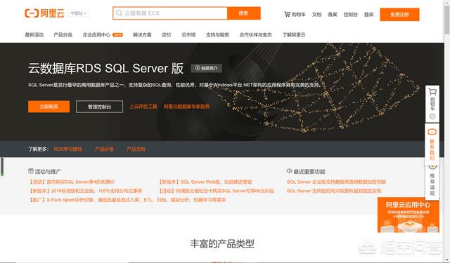450x263 pixels.
Task: Open the 了解阿里云 menu
Action: (x=294, y=34)
